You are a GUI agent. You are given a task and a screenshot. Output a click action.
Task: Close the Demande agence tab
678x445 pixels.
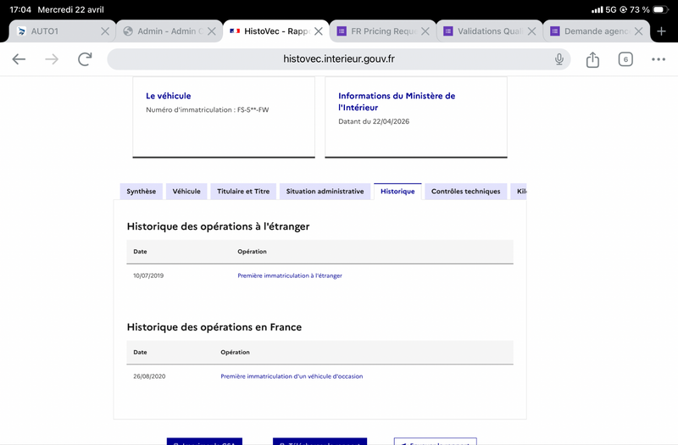tap(638, 31)
